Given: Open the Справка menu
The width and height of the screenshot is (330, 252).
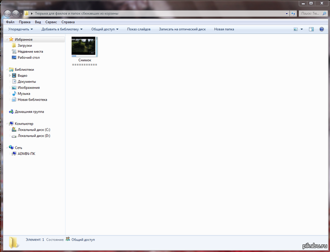Looking at the screenshot, I should (x=68, y=22).
